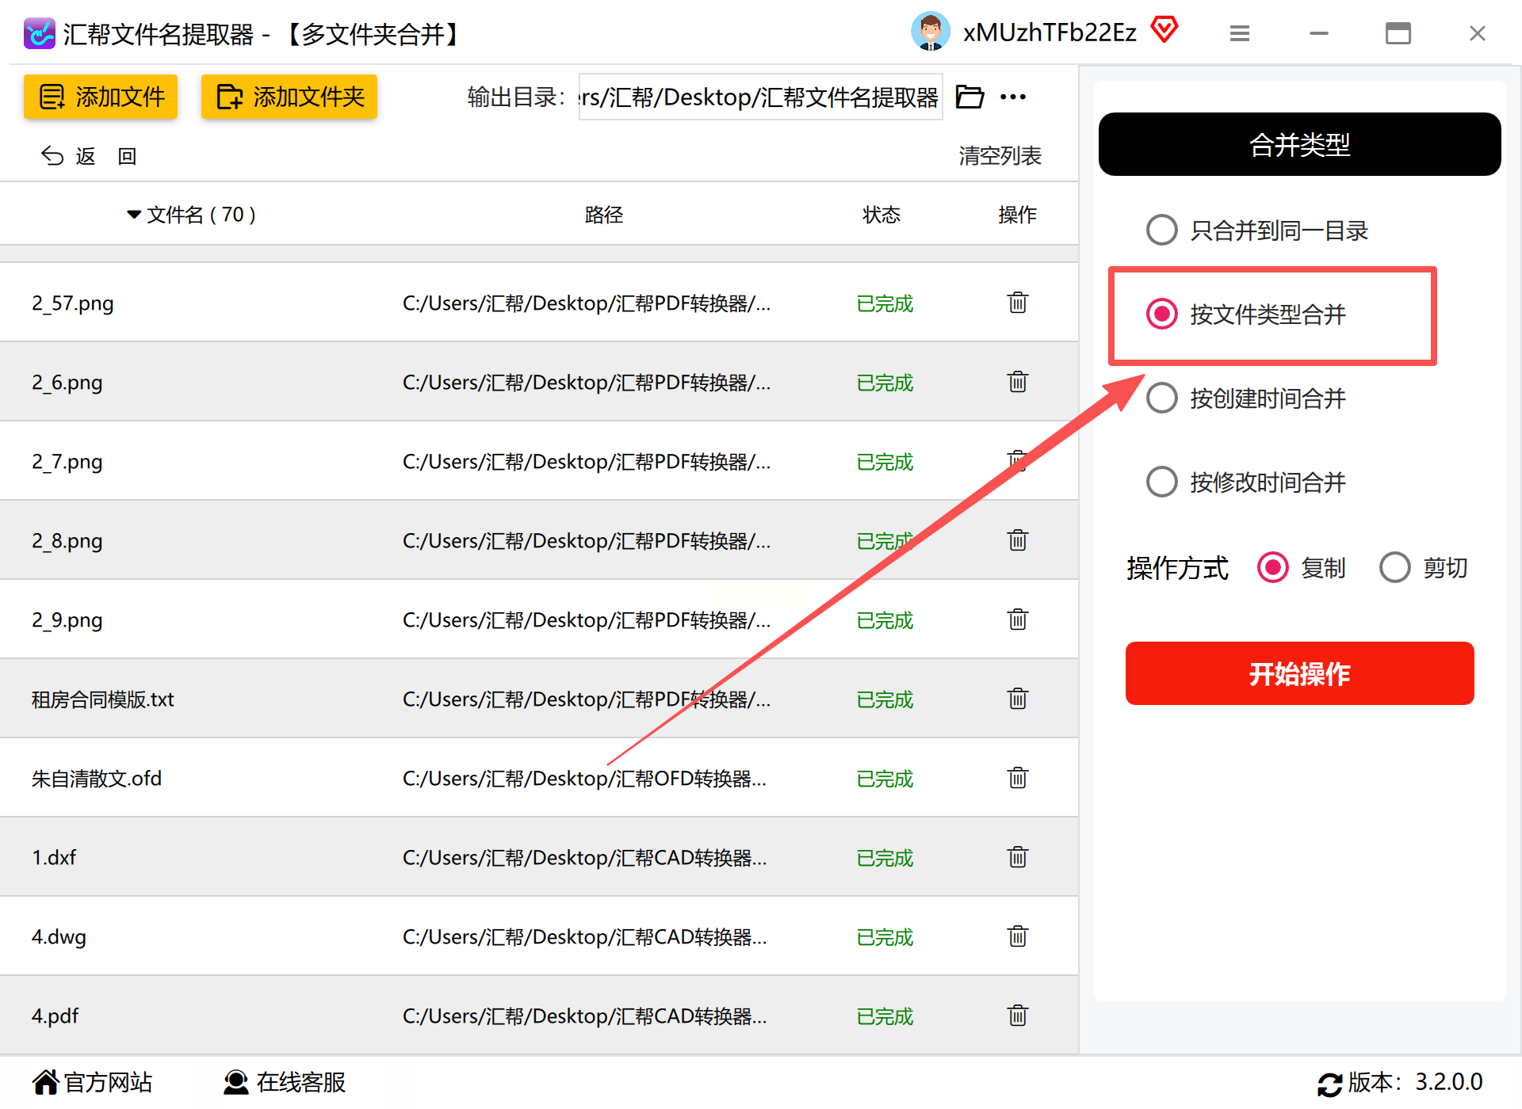This screenshot has height=1109, width=1522.
Task: Delete the 2_57.png row with trash icon
Action: point(1018,303)
